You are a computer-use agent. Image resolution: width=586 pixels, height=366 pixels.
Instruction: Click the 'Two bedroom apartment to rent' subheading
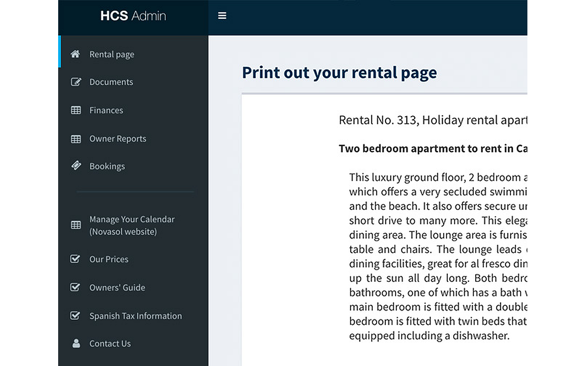(433, 149)
